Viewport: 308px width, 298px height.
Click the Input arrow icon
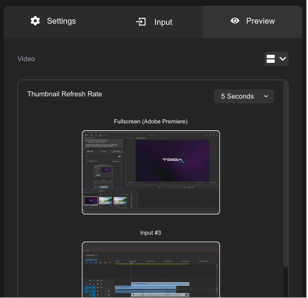[141, 22]
